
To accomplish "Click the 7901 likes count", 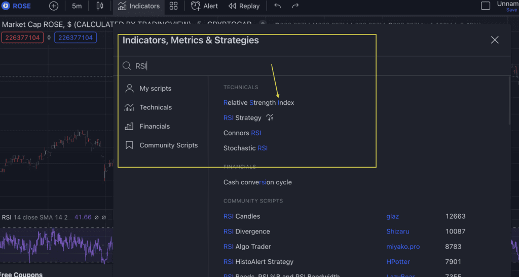I will 453,262.
